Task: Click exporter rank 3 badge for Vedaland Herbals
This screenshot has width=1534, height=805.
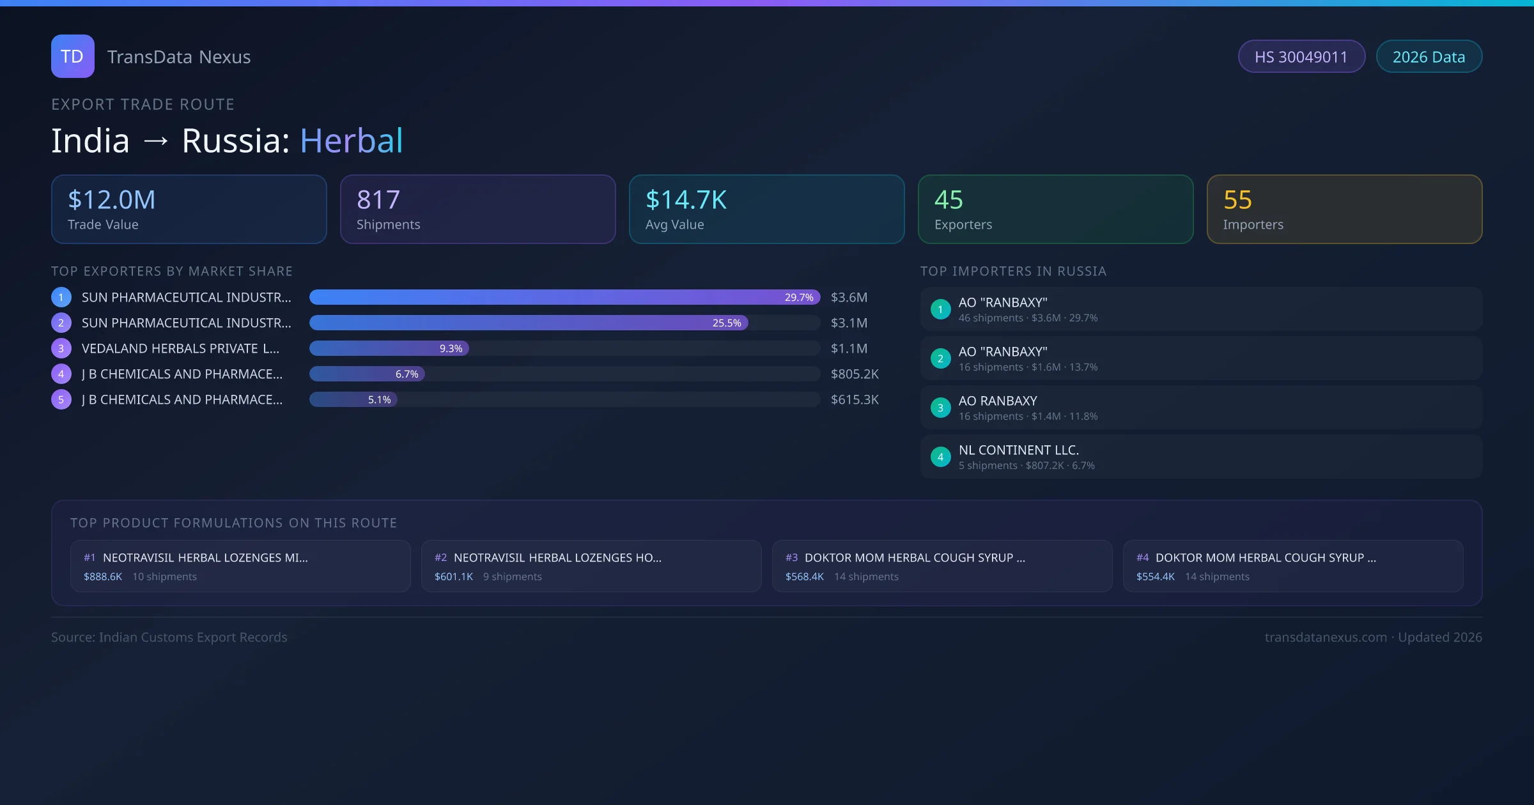Action: 61,348
